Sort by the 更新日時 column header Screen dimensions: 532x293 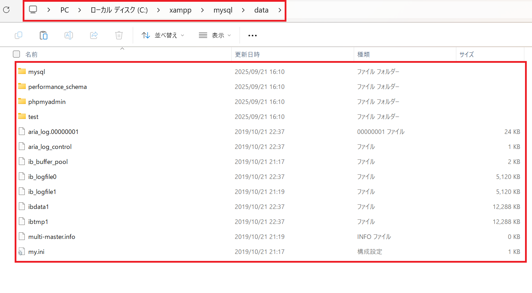click(x=247, y=54)
